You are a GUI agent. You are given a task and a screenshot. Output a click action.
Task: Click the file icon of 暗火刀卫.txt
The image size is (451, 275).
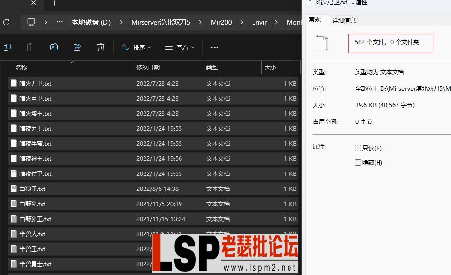point(14,84)
